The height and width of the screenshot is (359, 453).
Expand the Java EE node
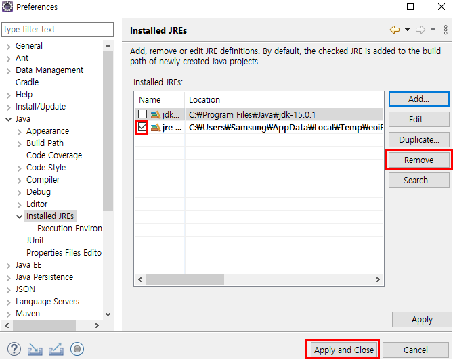[x=8, y=265]
